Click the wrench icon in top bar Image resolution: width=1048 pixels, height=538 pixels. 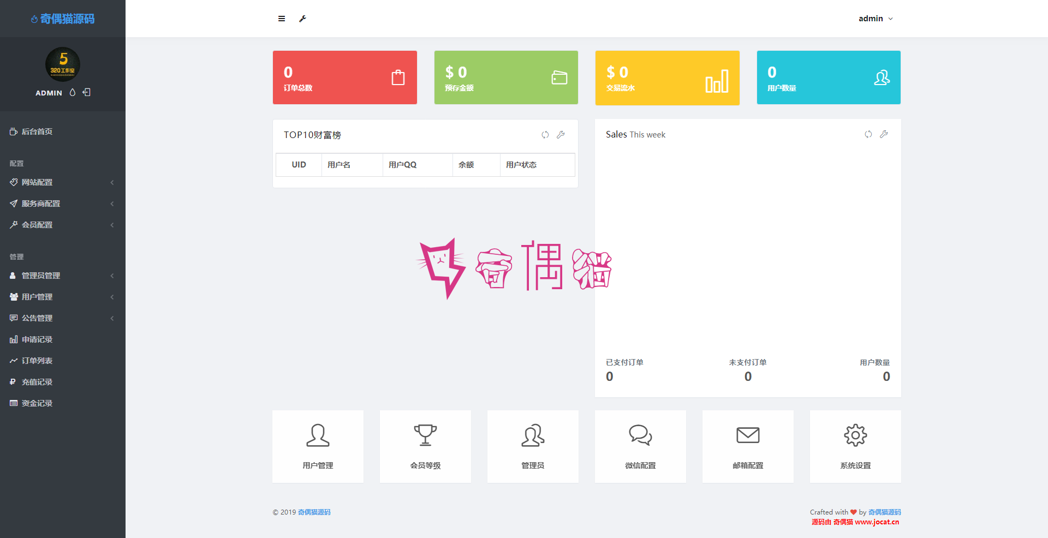[x=302, y=19]
